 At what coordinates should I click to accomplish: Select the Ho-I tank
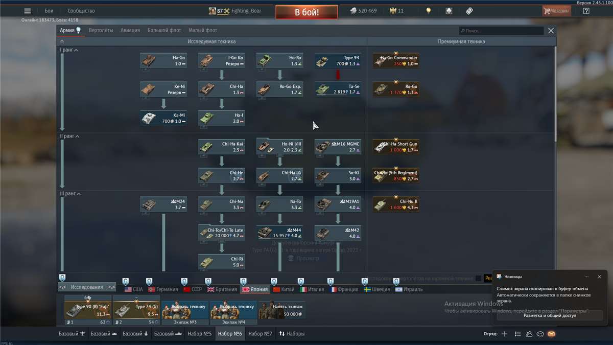[222, 118]
